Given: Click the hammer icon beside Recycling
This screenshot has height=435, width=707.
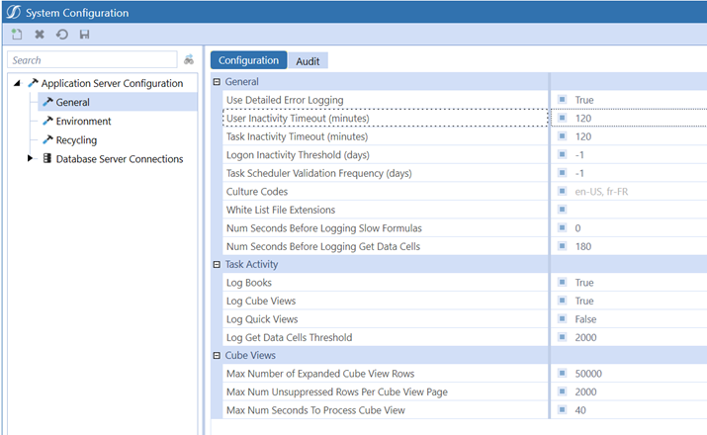Looking at the screenshot, I should pyautogui.click(x=46, y=139).
